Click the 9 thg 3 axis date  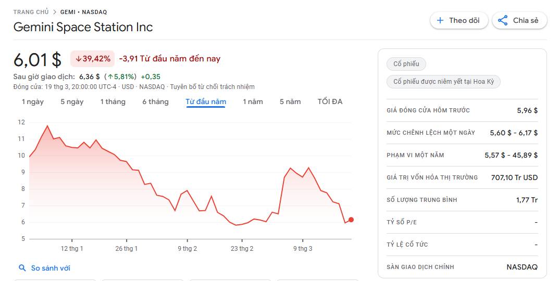click(303, 249)
